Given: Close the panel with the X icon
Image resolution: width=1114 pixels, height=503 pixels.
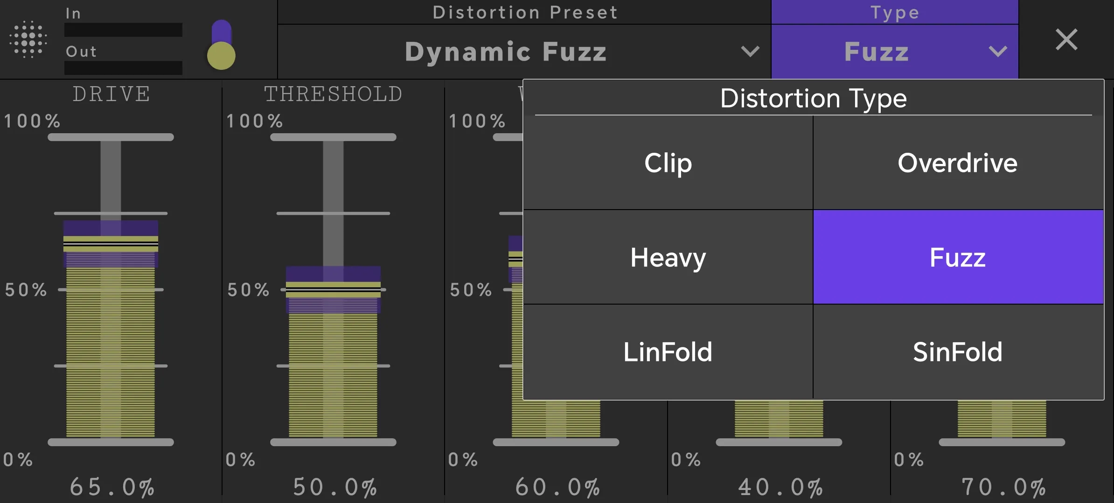Looking at the screenshot, I should [x=1066, y=40].
